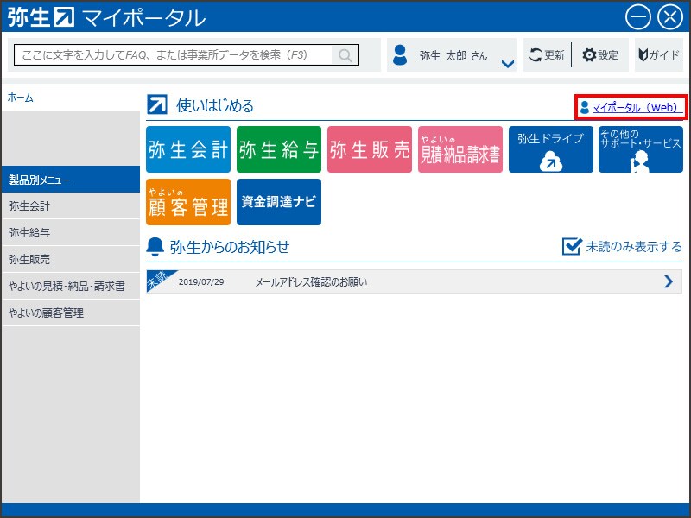The height and width of the screenshot is (518, 691).
Task: Click the 未読 ribbon on the notice
Action: coord(158,279)
